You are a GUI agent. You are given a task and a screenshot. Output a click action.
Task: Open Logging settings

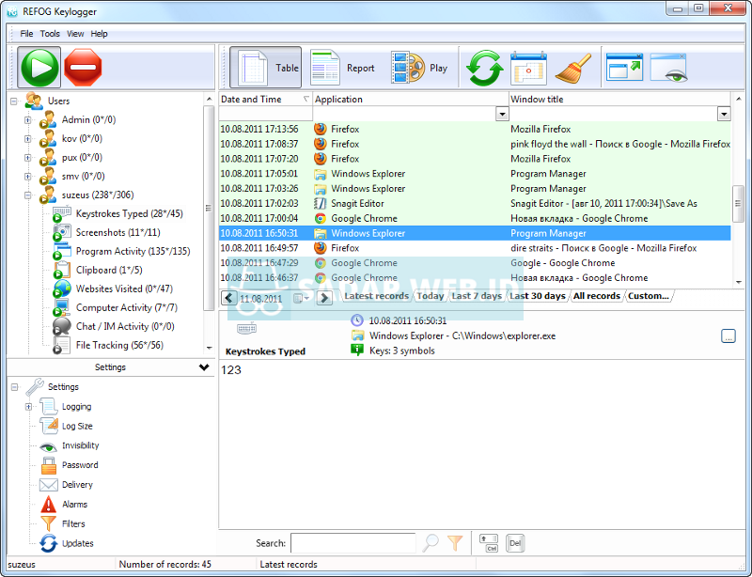click(x=76, y=406)
